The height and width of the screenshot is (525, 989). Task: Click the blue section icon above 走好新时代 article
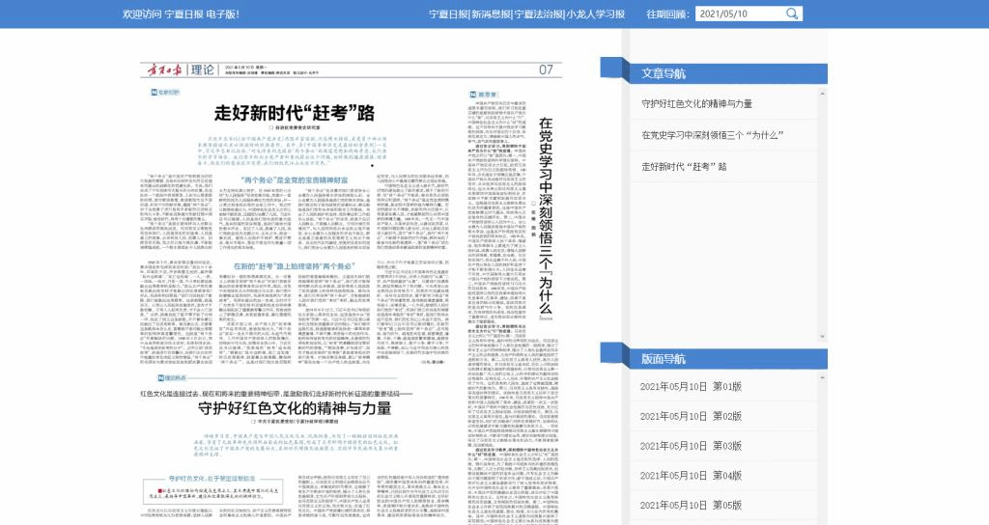[x=150, y=92]
